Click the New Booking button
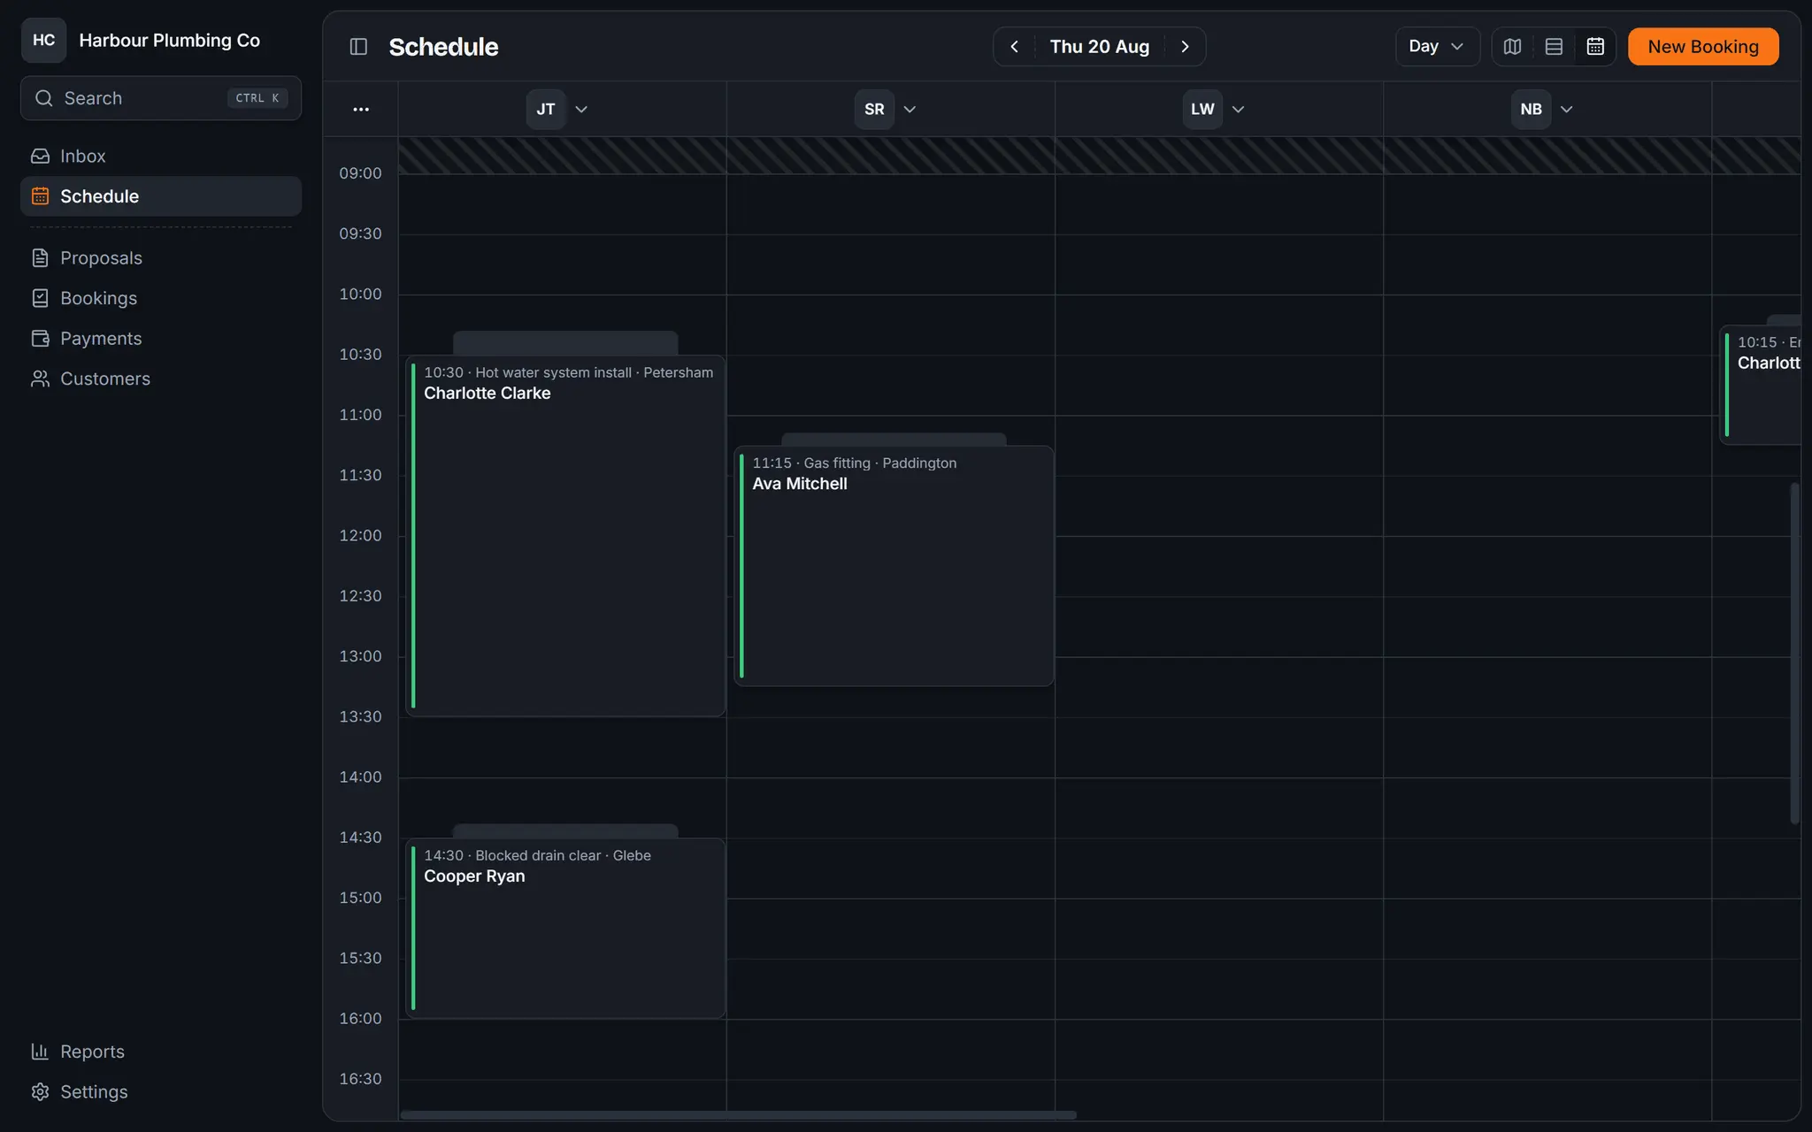The image size is (1812, 1132). click(1703, 47)
